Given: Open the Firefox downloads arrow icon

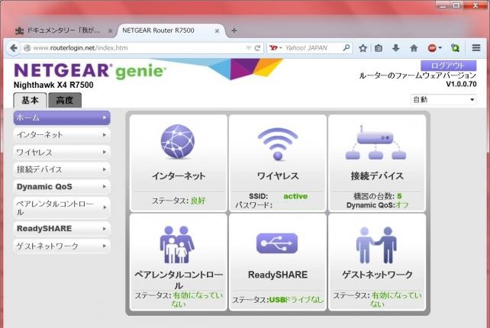Looking at the screenshot, I should pos(396,47).
